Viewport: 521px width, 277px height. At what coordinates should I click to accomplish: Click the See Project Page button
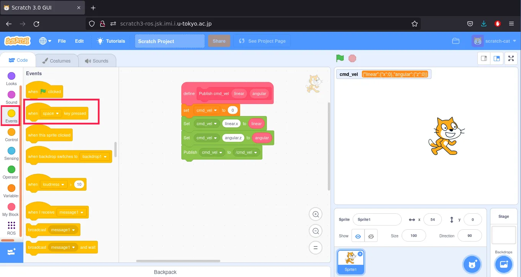262,41
